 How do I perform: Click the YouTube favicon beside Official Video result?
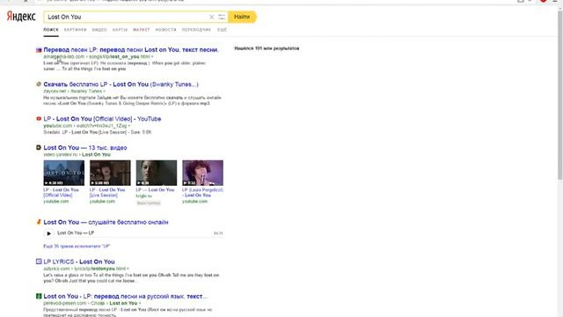(39, 119)
